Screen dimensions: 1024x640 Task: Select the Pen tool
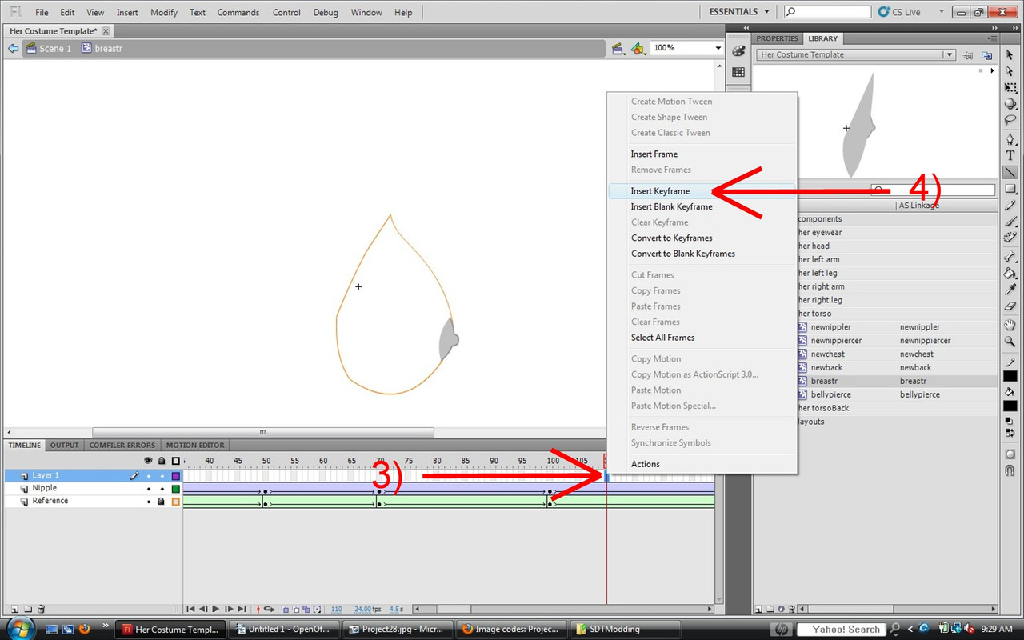[1010, 139]
